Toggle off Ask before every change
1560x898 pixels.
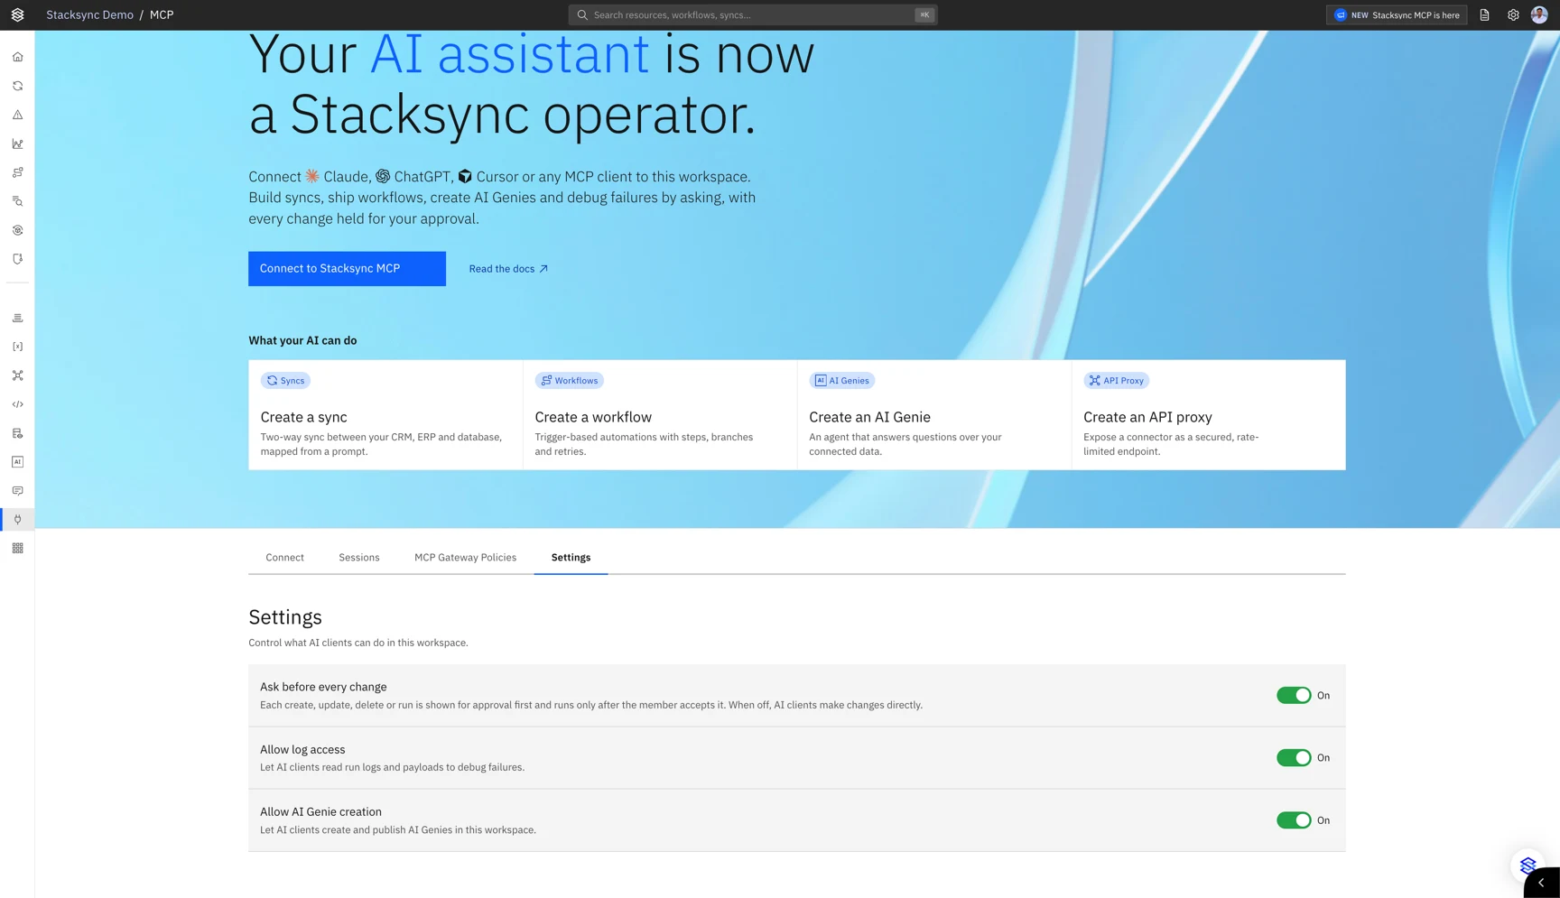click(1294, 695)
